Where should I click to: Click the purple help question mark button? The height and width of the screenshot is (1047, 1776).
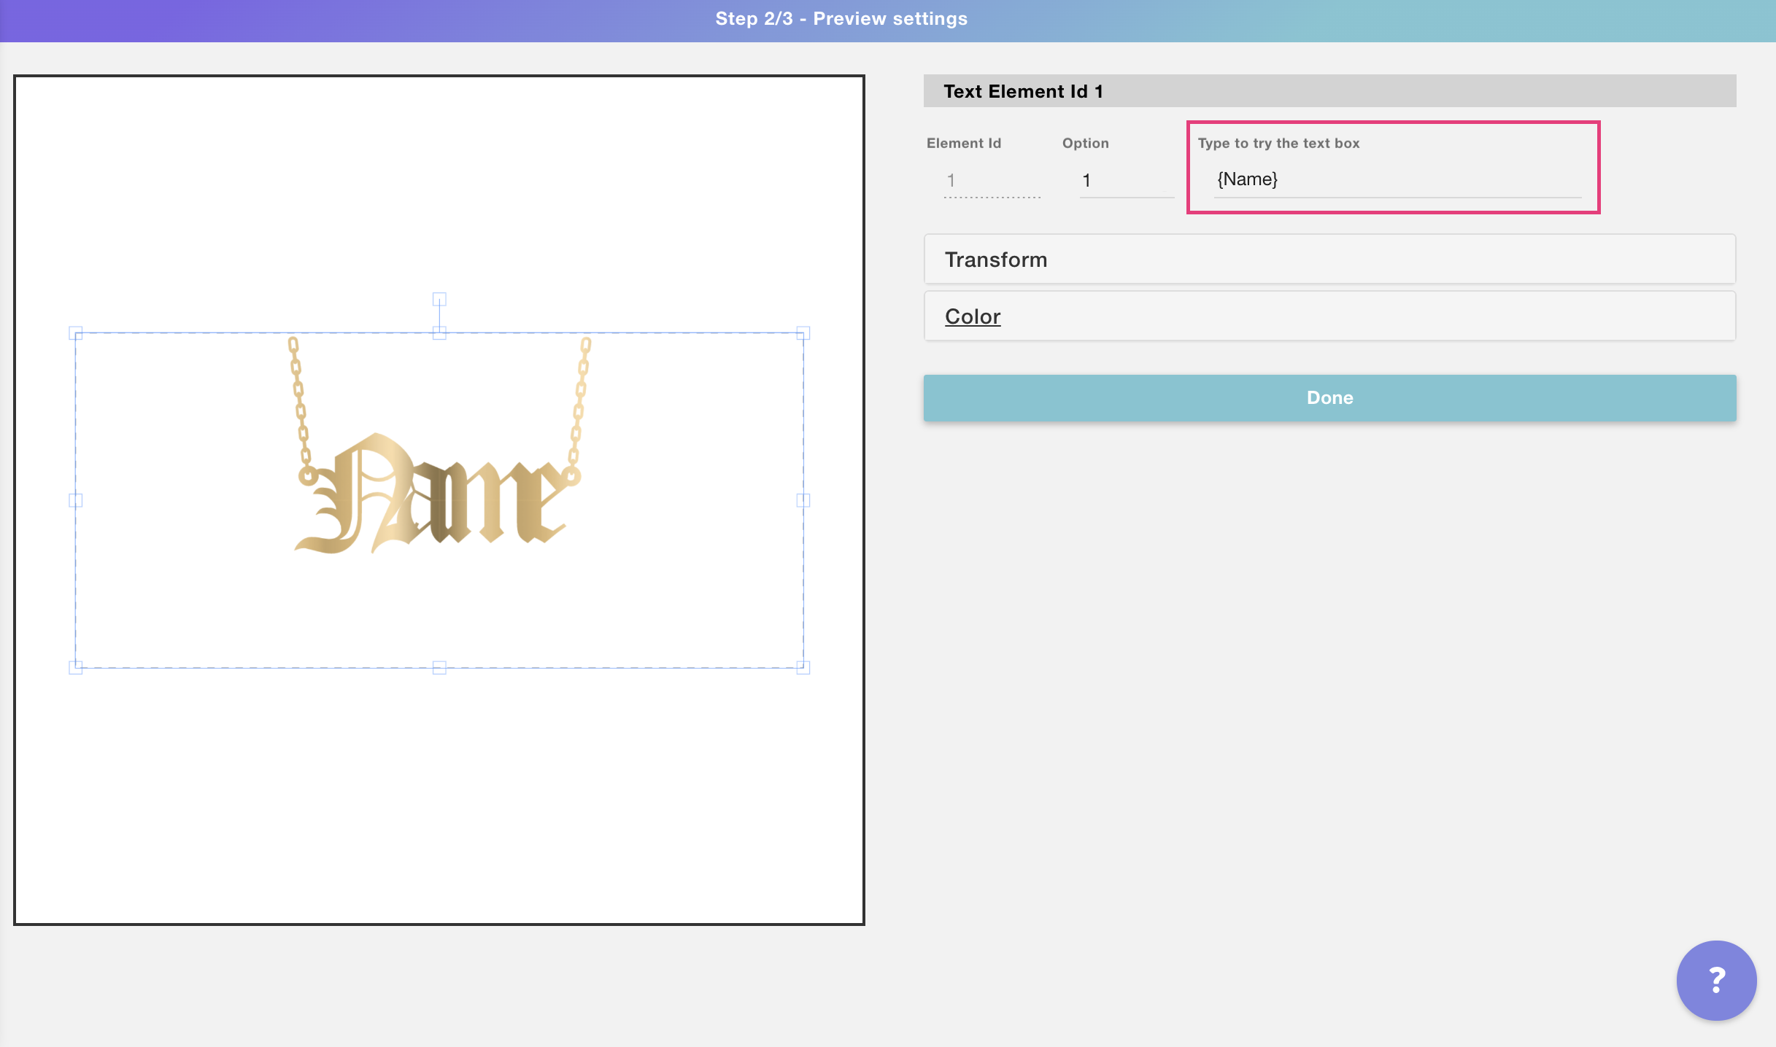click(x=1715, y=980)
